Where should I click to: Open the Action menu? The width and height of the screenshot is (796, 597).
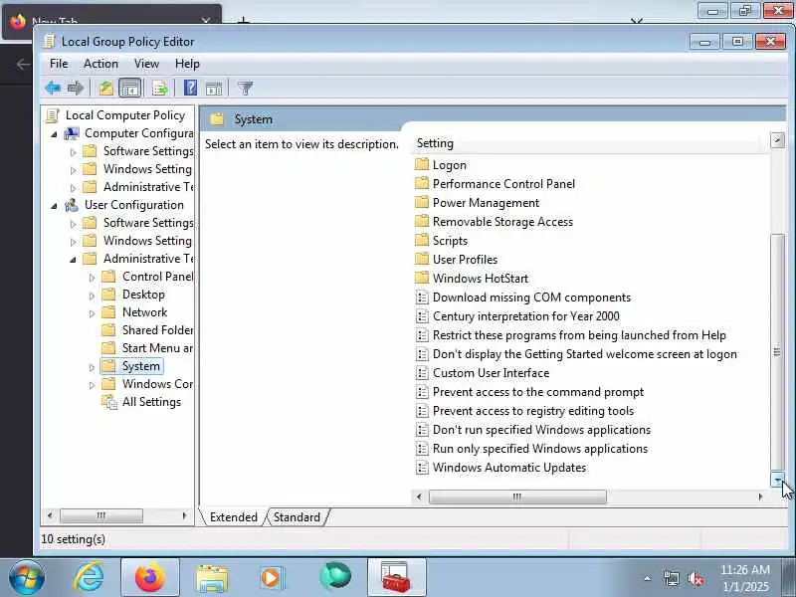100,64
